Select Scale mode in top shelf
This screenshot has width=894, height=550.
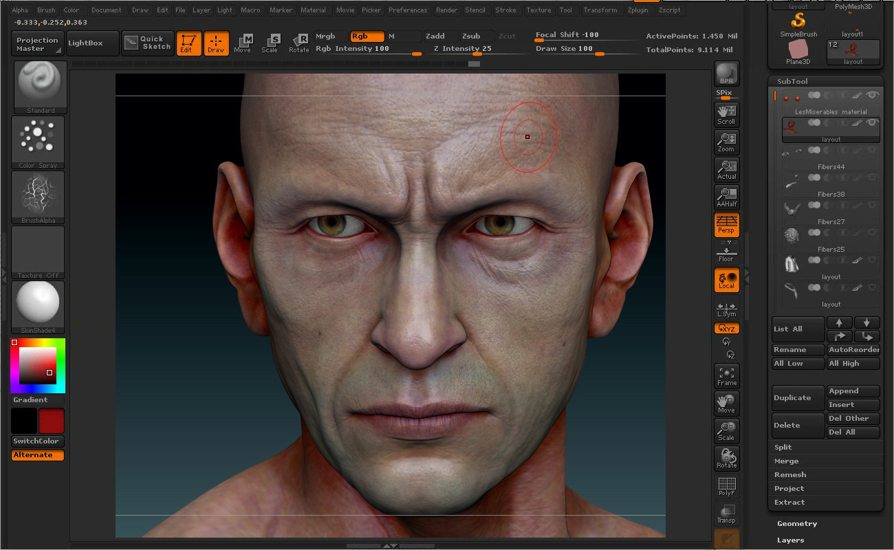271,43
